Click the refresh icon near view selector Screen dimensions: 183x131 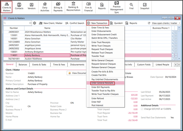[149, 23]
